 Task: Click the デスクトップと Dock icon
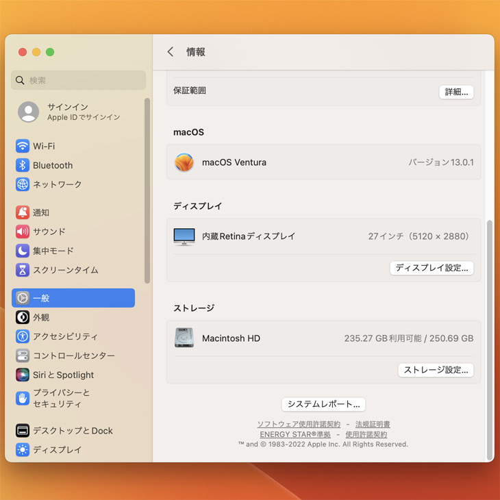23,431
